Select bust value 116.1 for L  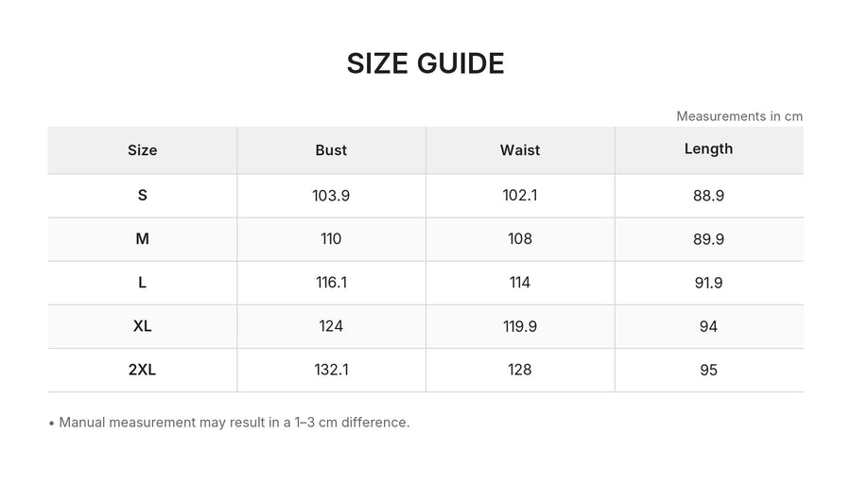331,283
